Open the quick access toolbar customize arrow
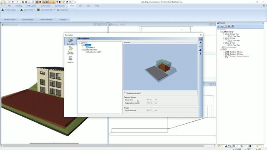Image resolution: width=267 pixels, height=150 pixels. tap(76, 2)
